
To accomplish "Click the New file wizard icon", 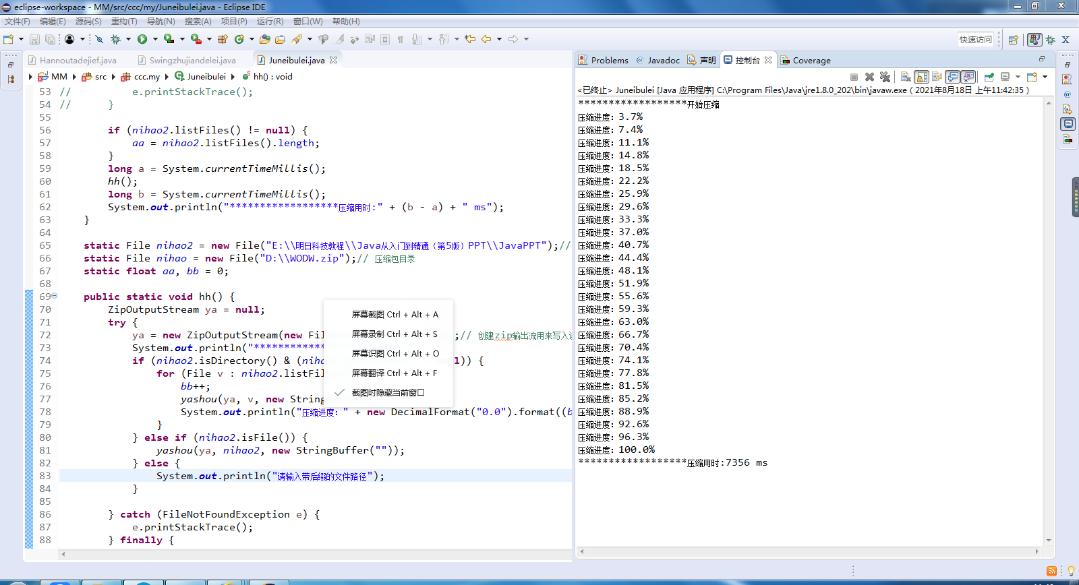I will coord(8,39).
